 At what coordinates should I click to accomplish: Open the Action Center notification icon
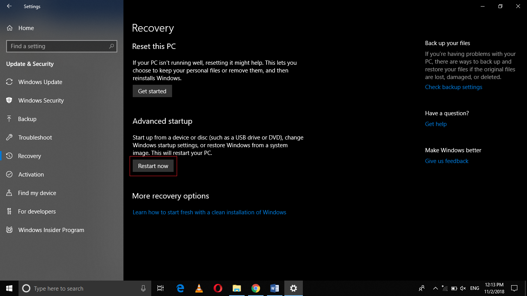(514, 288)
